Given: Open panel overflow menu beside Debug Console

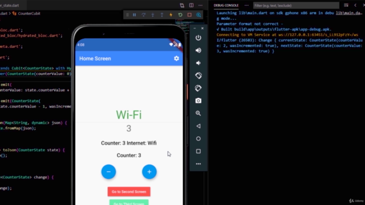Looking at the screenshot, I should pyautogui.click(x=246, y=5).
